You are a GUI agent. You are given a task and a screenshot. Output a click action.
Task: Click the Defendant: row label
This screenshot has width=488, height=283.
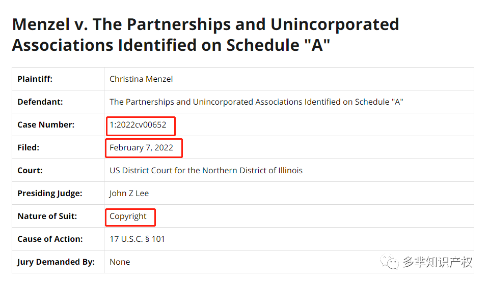click(x=40, y=102)
